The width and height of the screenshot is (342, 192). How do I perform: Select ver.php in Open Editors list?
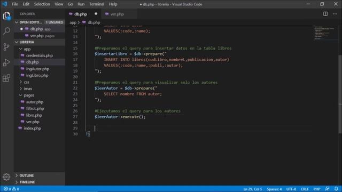40,36
